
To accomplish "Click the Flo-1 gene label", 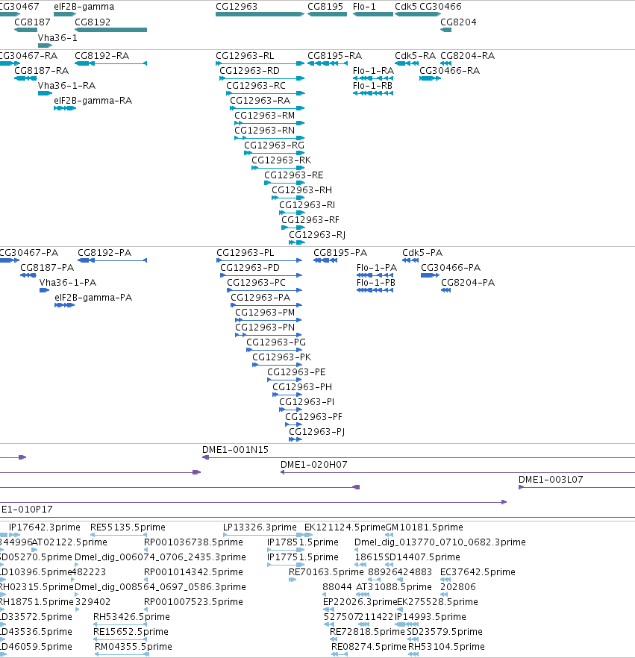I will coord(364,7).
